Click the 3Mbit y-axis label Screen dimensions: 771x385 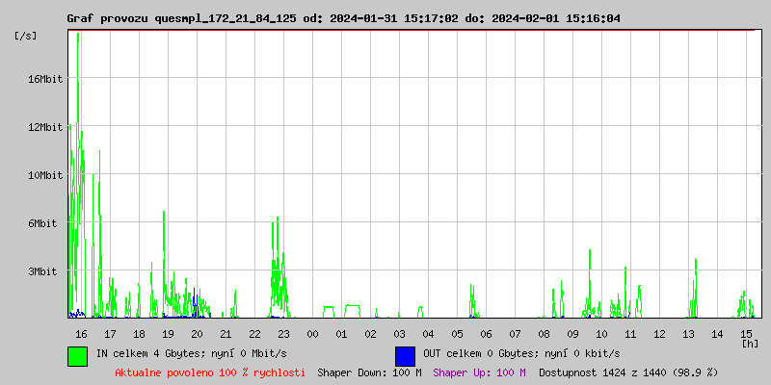click(42, 271)
